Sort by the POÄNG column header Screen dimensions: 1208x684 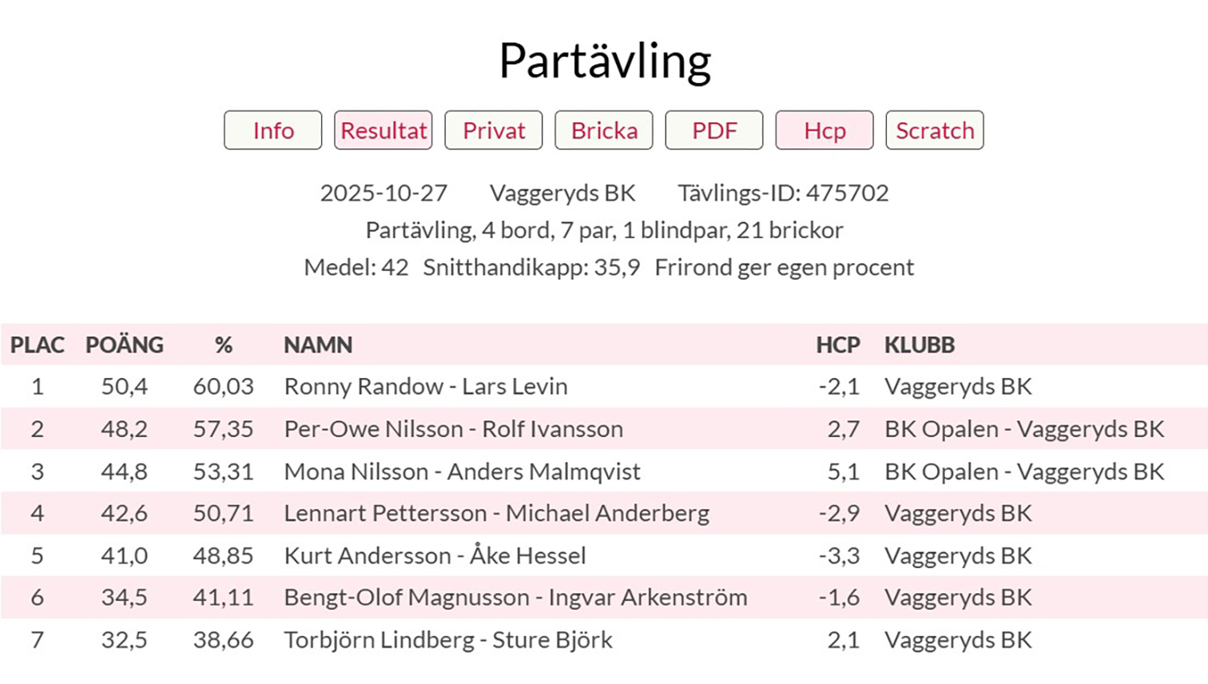tap(125, 345)
